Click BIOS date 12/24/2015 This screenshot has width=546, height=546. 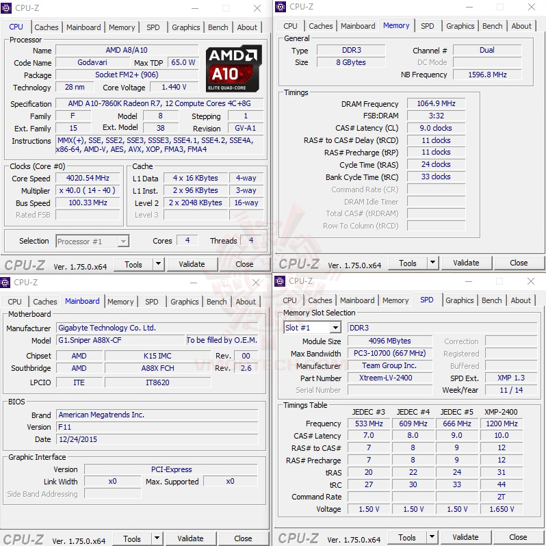tap(157, 439)
